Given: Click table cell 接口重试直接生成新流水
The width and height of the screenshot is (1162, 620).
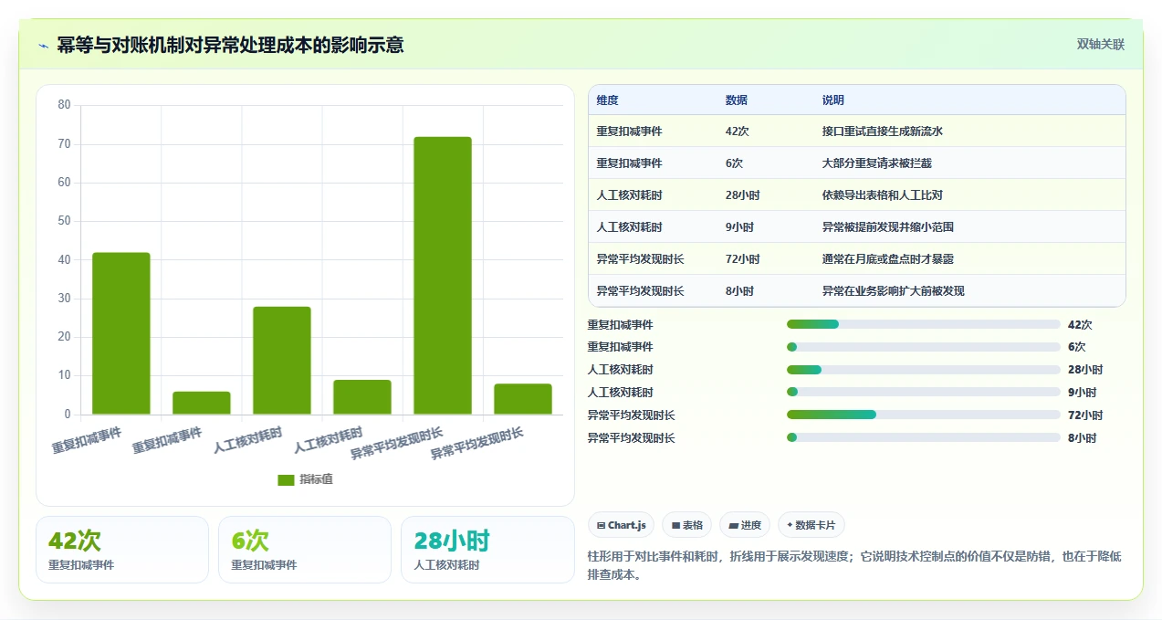Looking at the screenshot, I should point(882,131).
